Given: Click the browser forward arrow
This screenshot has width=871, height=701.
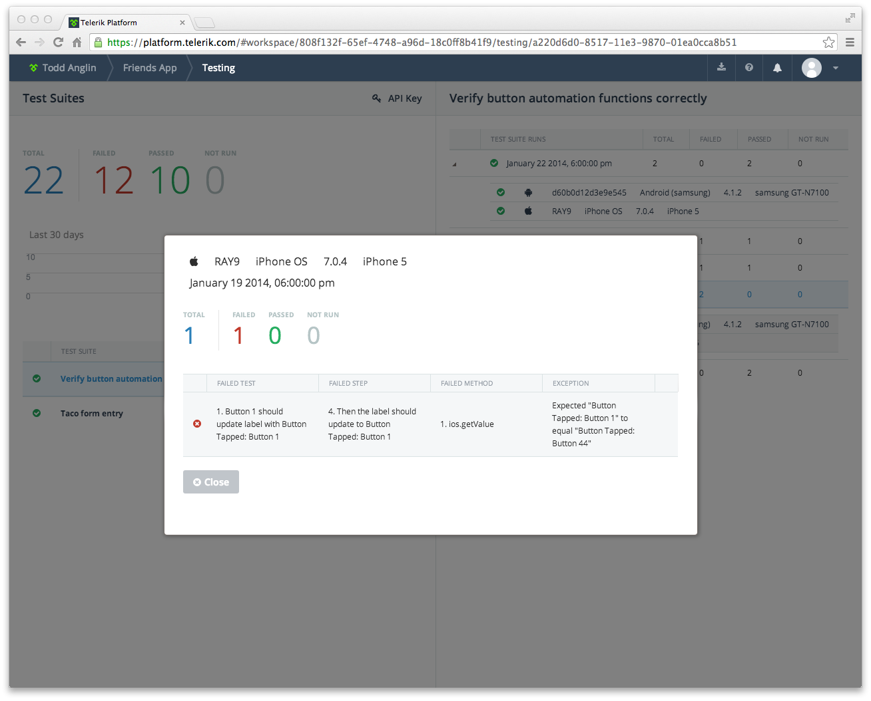Looking at the screenshot, I should point(39,43).
